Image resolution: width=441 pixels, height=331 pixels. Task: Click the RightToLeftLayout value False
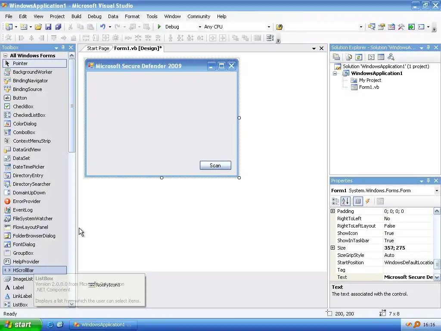coord(408,226)
